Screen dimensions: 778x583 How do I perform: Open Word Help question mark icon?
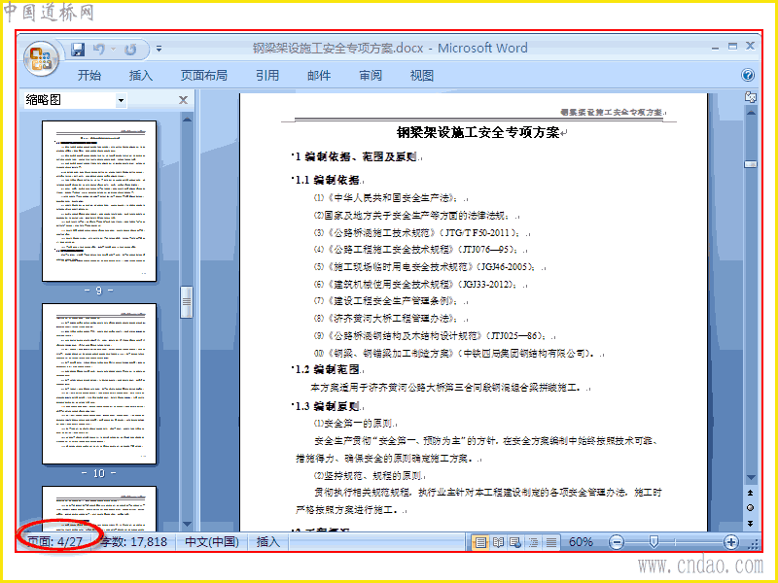(748, 75)
